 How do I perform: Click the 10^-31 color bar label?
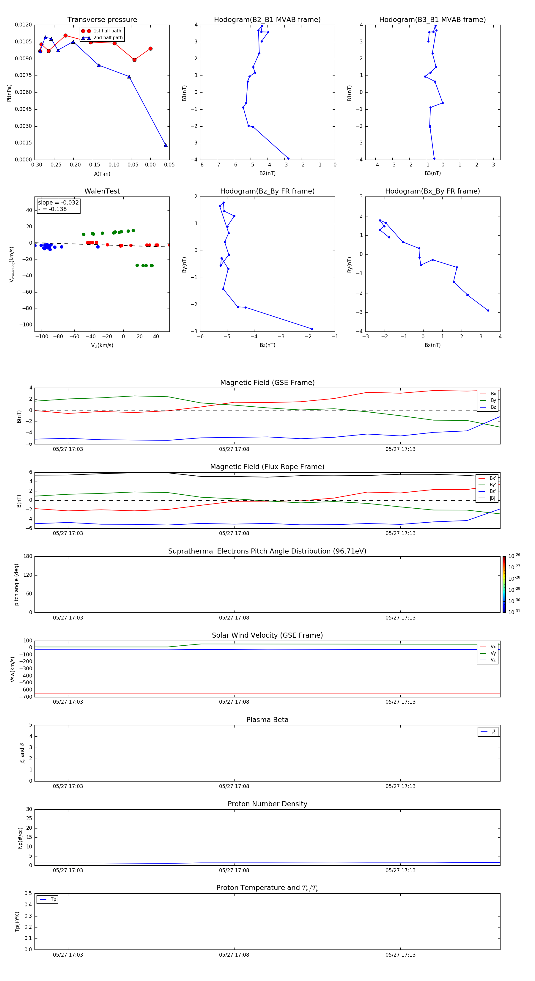coord(514,612)
